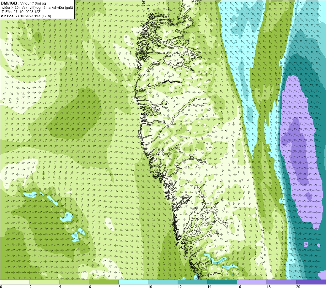
Task: Select the 8–10 m/s light cyan swatch
Action: (133, 282)
